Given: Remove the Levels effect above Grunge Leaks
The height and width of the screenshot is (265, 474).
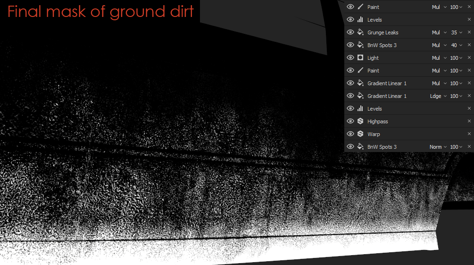Looking at the screenshot, I should pos(469,19).
